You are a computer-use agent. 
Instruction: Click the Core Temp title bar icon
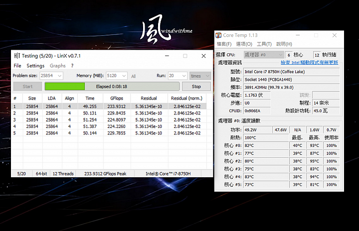point(218,35)
